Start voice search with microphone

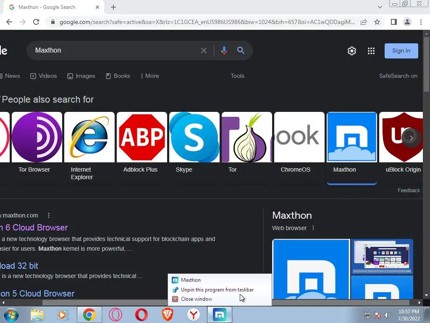(x=224, y=50)
